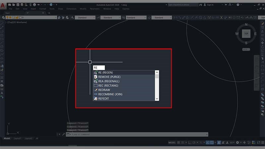The height and width of the screenshot is (149, 265).
Task: Select the Line tool in left toolbar
Action: point(2,27)
